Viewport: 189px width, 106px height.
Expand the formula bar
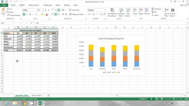[x=187, y=23]
